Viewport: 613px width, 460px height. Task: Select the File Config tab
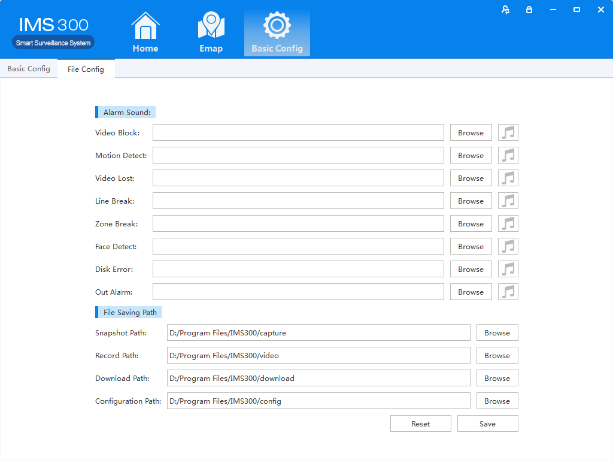(86, 69)
